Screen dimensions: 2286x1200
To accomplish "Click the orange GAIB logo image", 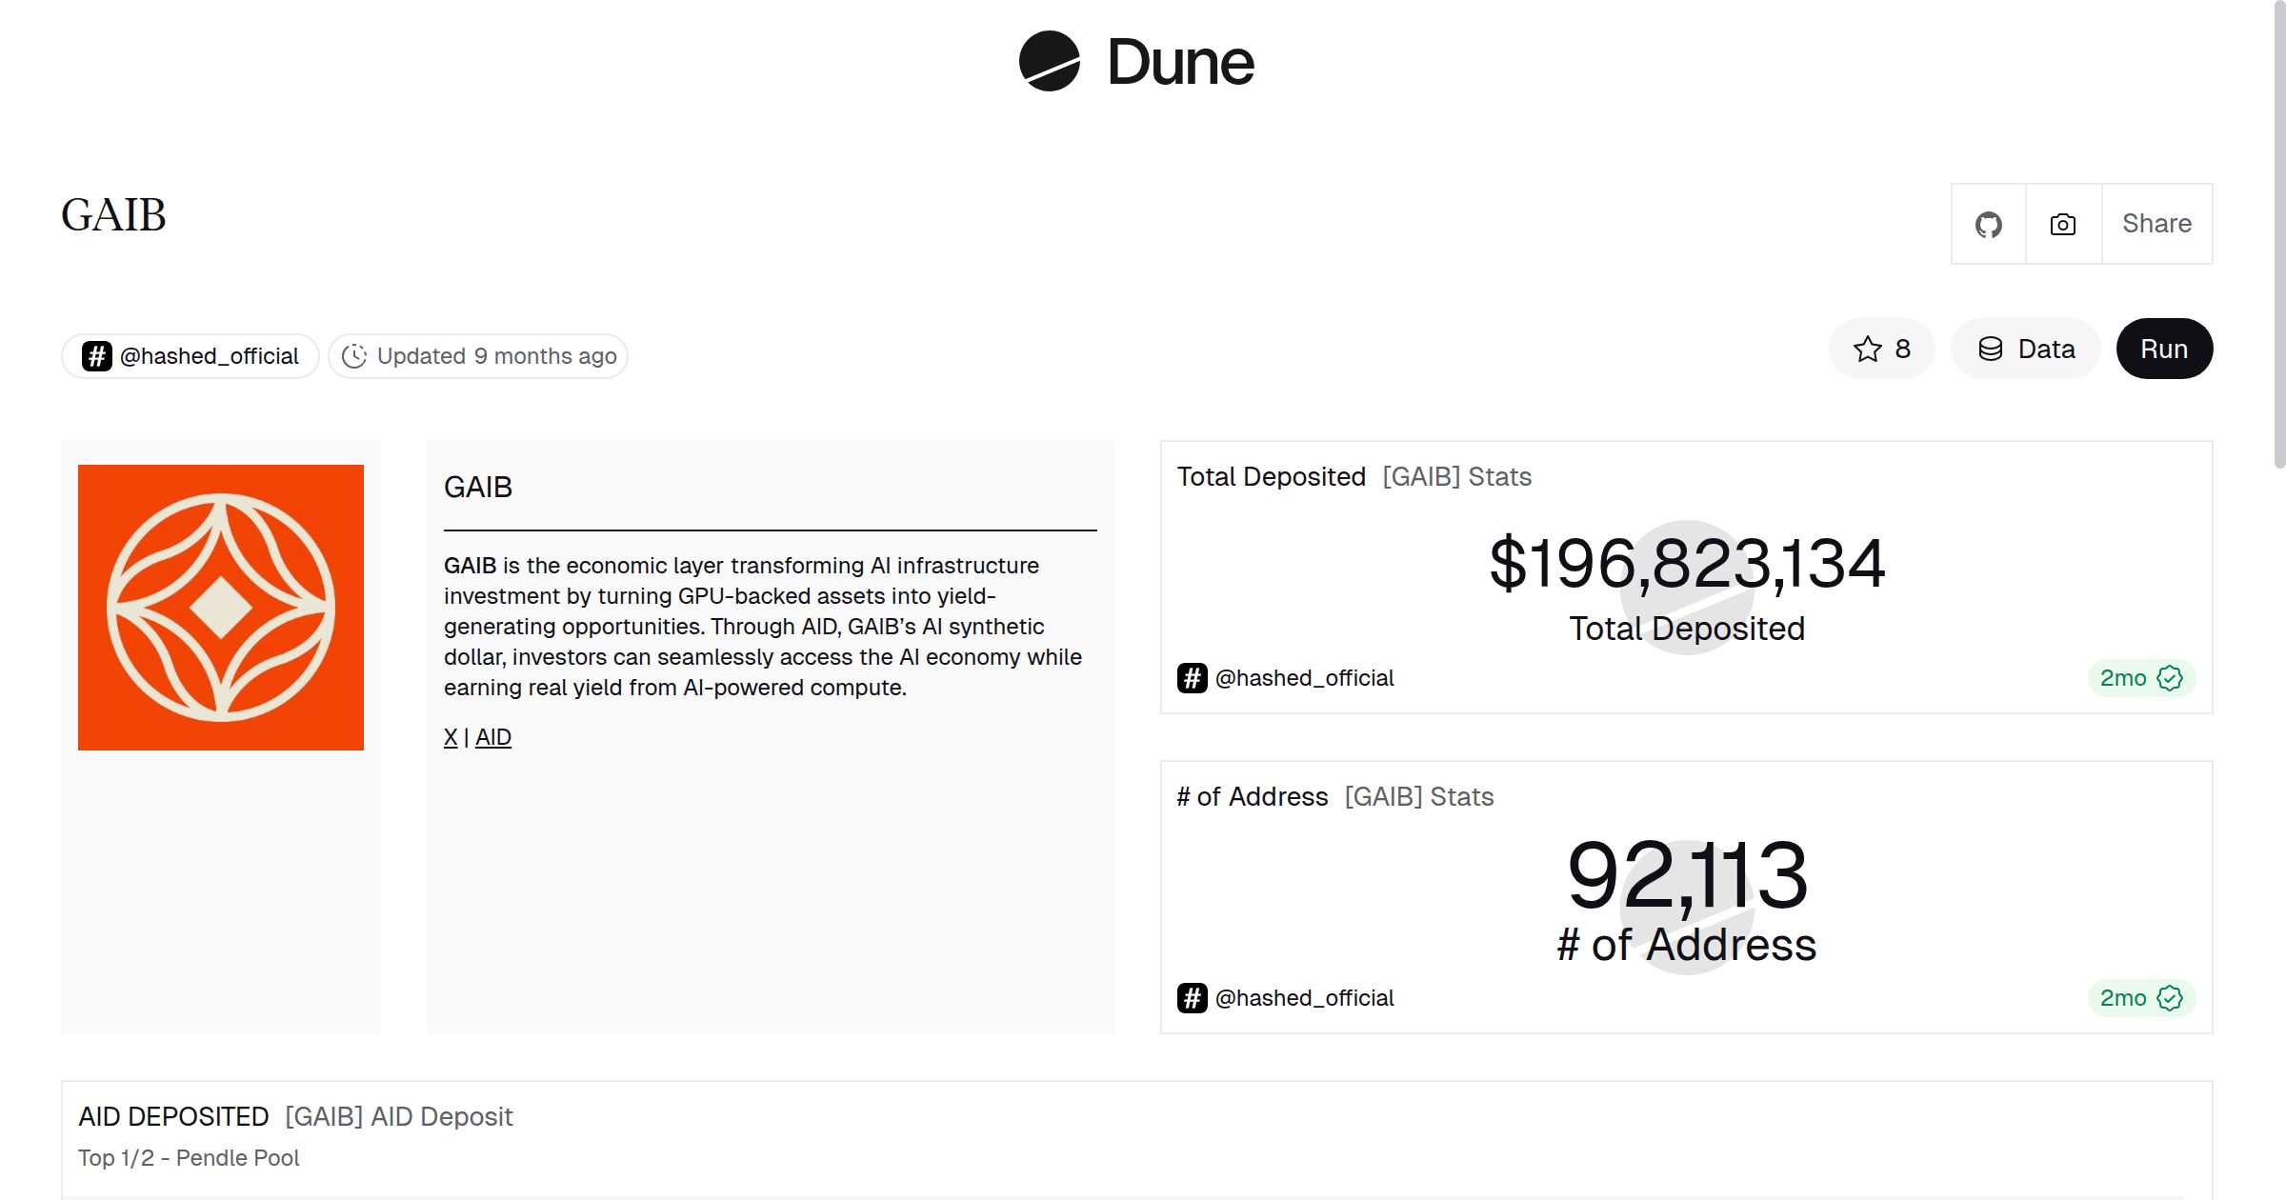I will [221, 608].
